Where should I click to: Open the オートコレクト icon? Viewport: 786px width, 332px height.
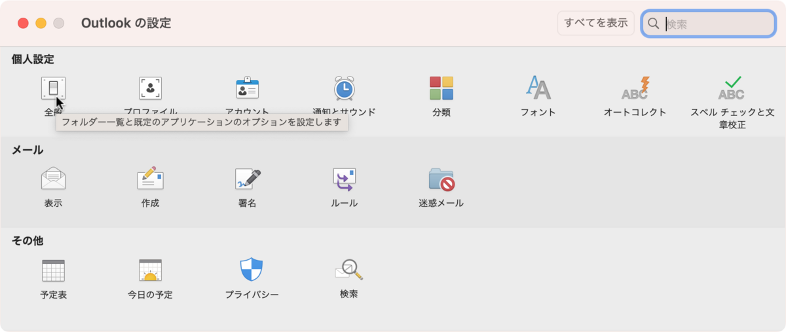click(x=635, y=88)
